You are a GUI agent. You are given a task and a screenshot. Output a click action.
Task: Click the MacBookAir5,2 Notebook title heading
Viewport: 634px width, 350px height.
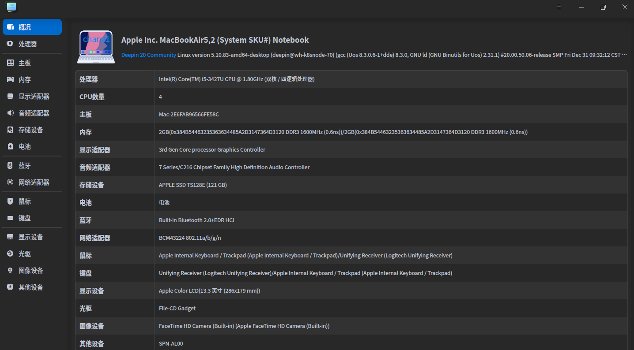pos(215,40)
